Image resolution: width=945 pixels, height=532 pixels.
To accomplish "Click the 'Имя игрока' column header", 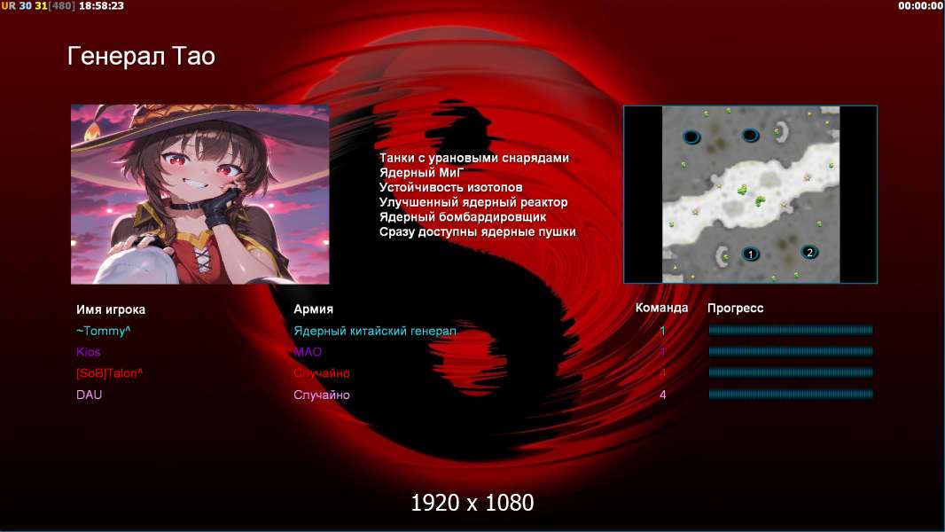I will click(x=110, y=309).
